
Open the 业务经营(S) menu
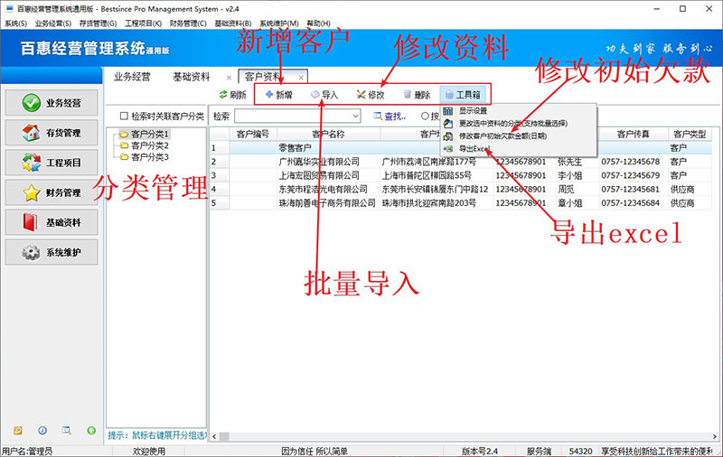pyautogui.click(x=53, y=23)
